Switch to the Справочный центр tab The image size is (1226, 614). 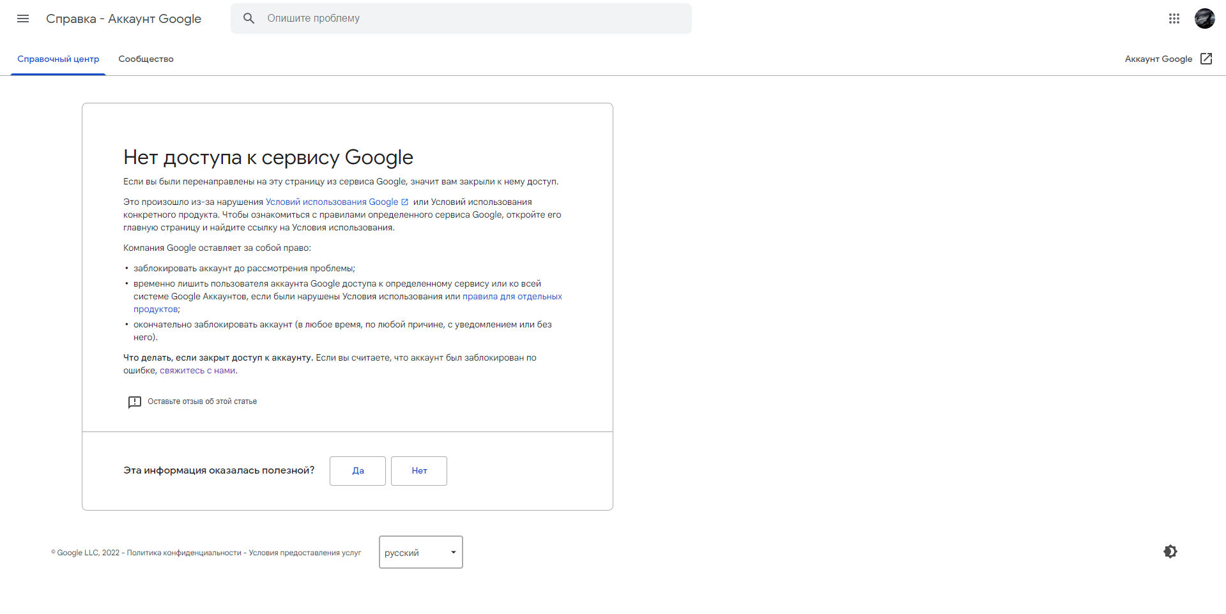58,59
